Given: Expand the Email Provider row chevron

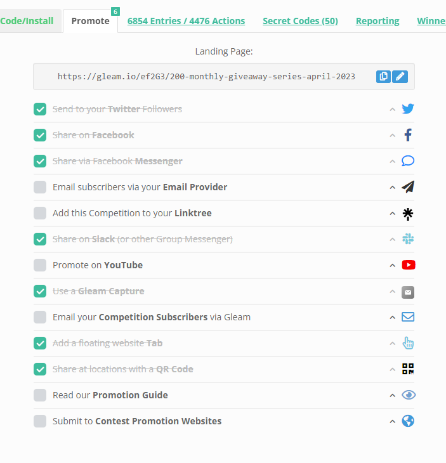Looking at the screenshot, I should point(392,188).
